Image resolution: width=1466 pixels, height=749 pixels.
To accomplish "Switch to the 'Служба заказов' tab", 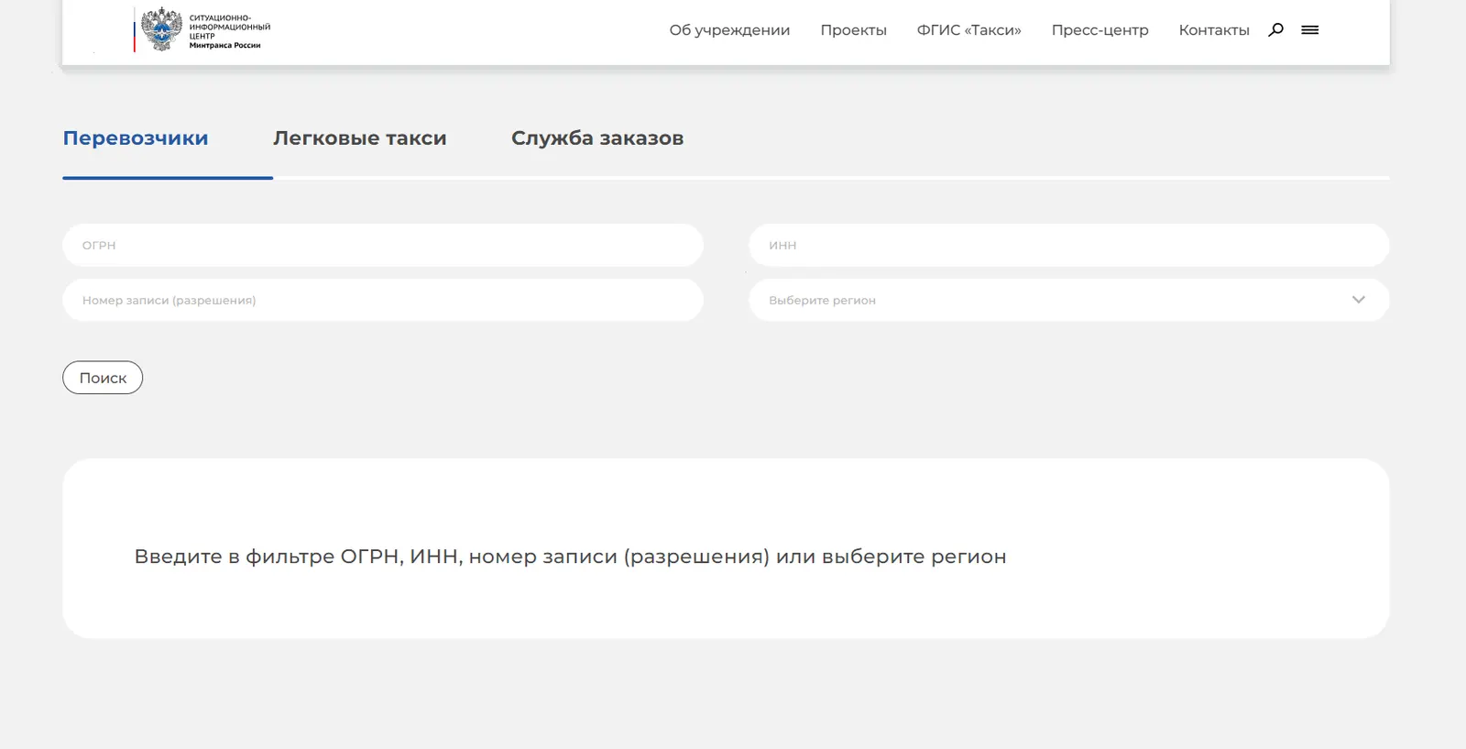I will (597, 138).
